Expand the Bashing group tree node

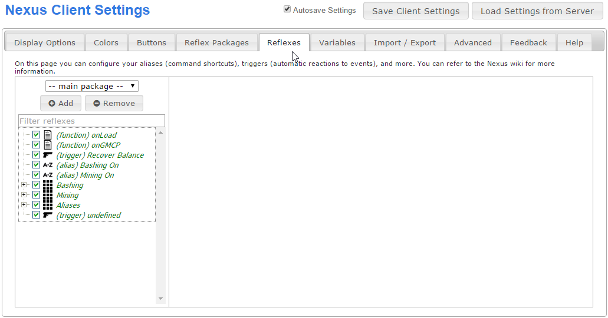[24, 185]
